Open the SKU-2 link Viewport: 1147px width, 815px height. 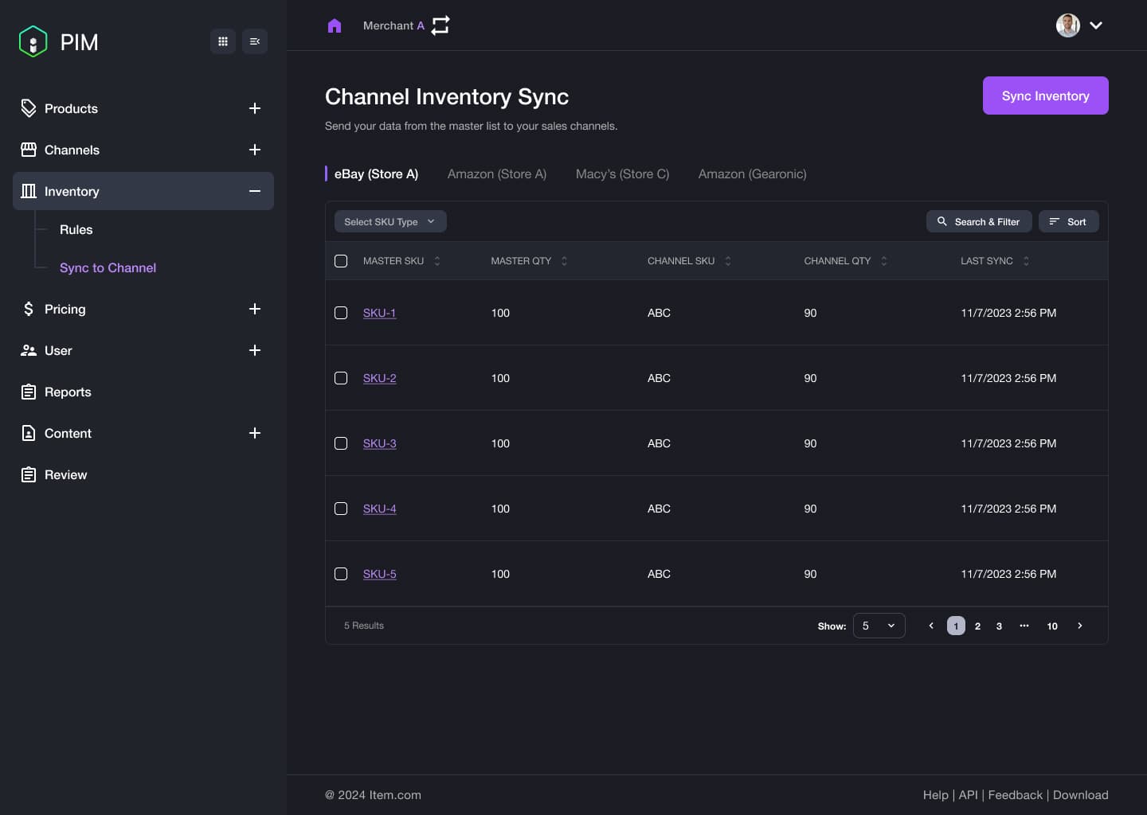tap(379, 378)
